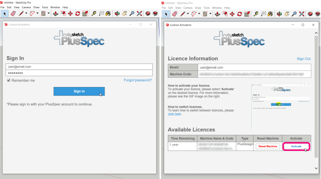Select the Arc tool in Sign In window

(32, 14)
